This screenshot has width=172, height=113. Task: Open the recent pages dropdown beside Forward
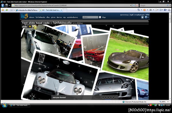pos(9,5)
